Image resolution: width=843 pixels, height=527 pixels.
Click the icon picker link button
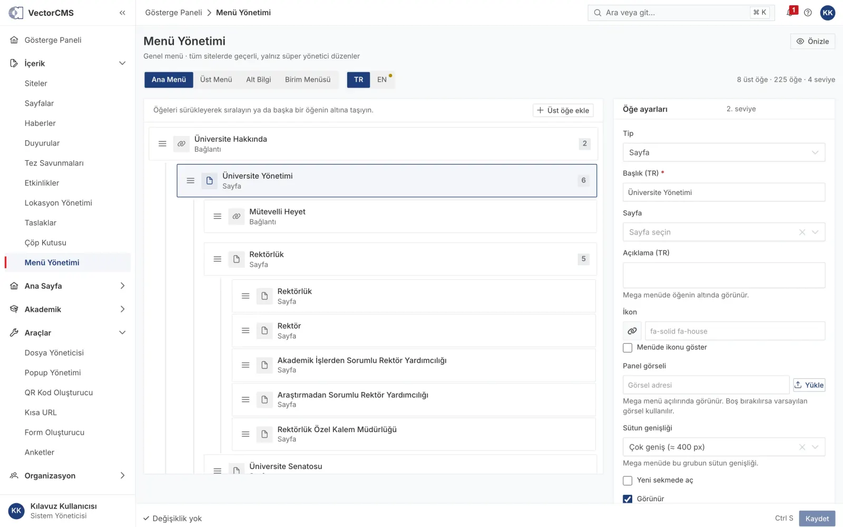coord(632,331)
